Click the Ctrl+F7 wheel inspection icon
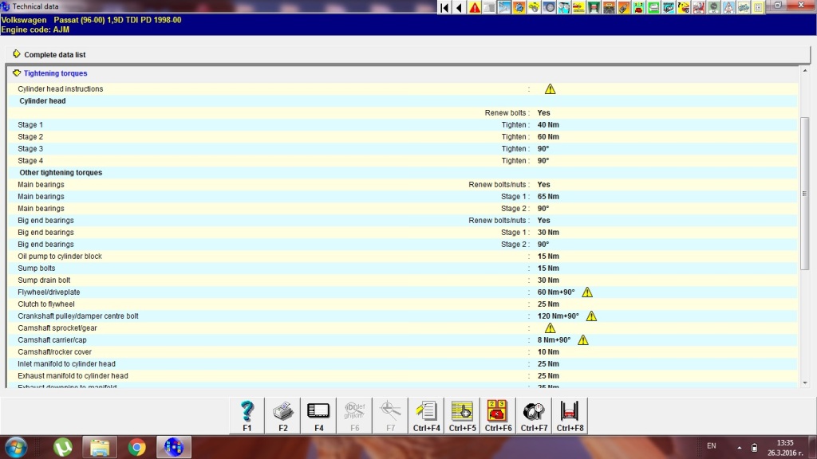The height and width of the screenshot is (459, 817). (x=534, y=415)
